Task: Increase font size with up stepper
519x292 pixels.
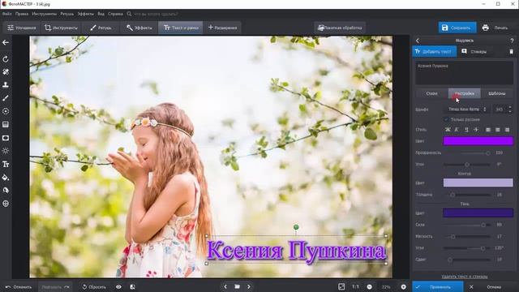Action: (x=510, y=107)
